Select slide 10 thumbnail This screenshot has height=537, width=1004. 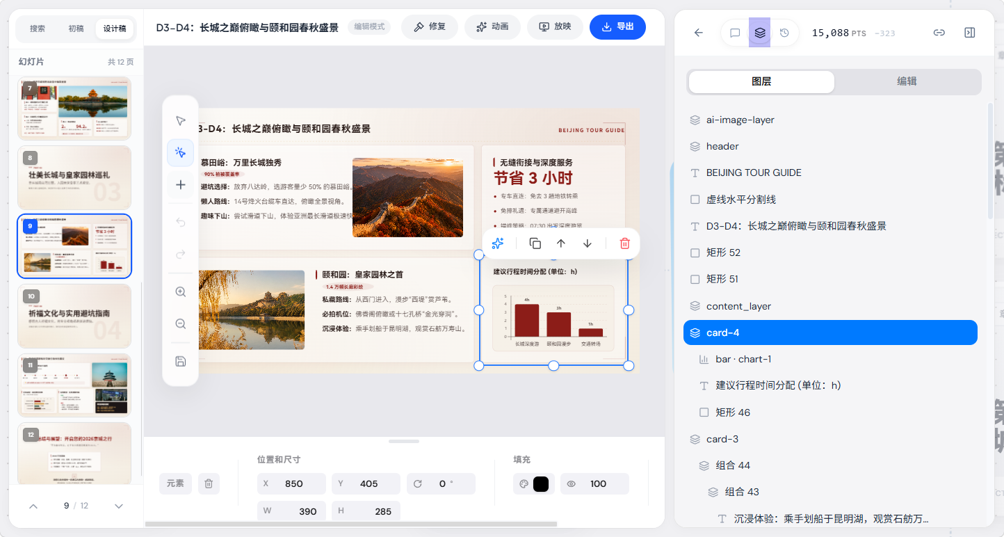point(74,316)
